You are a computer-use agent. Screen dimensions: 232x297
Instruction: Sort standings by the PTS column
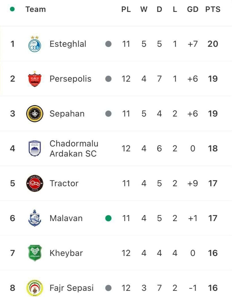213,9
